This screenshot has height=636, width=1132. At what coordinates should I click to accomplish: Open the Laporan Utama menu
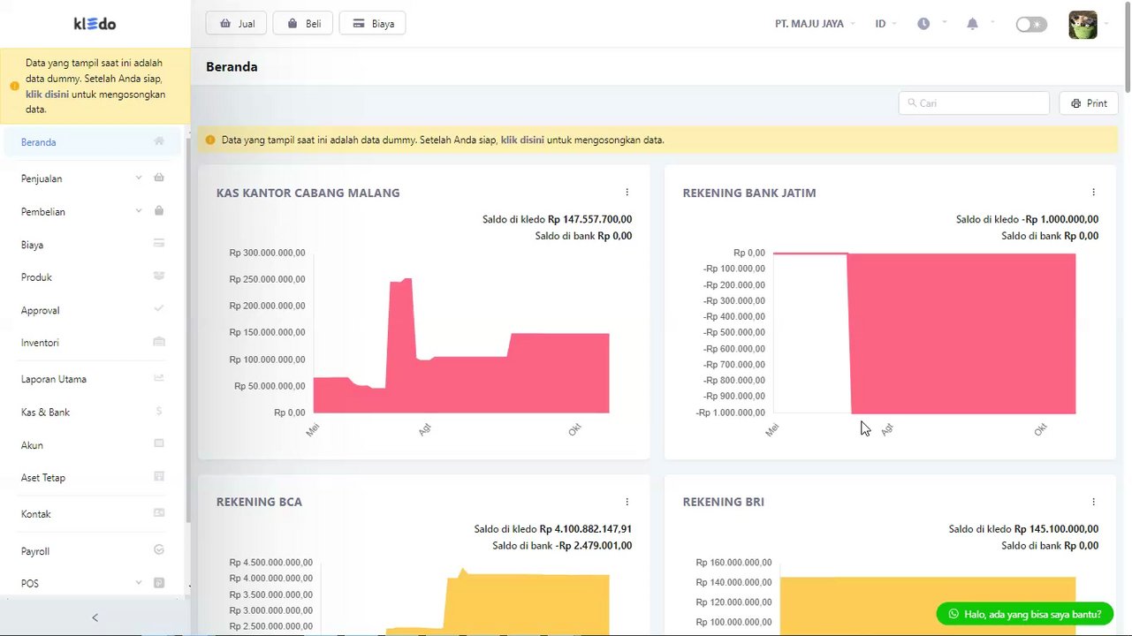point(93,379)
